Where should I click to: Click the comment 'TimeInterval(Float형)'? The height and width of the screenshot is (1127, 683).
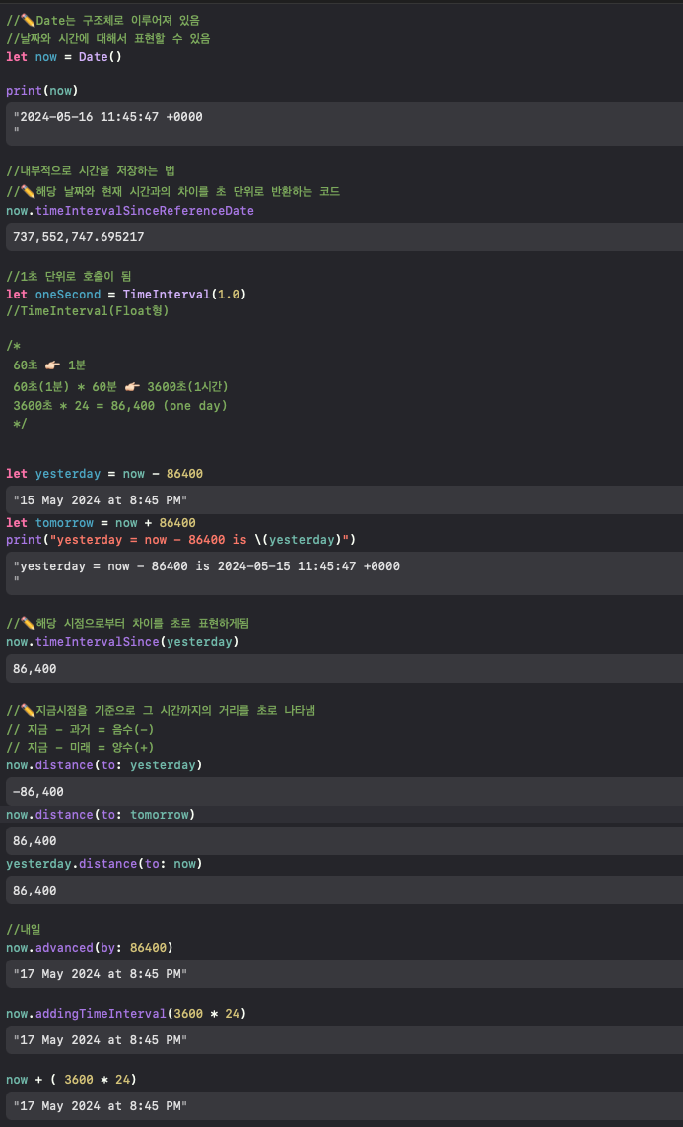[x=87, y=310]
